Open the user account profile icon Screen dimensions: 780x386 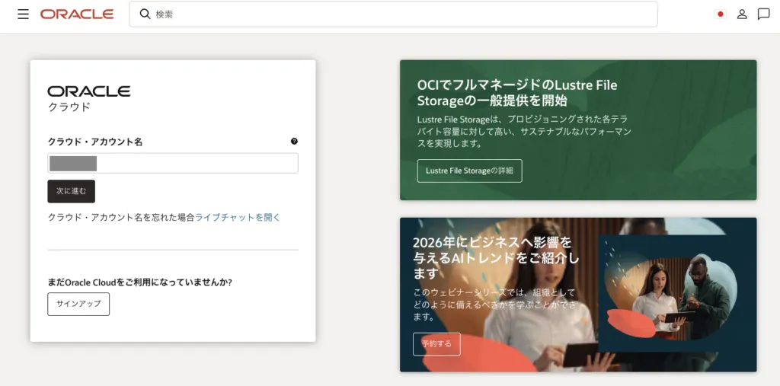742,14
